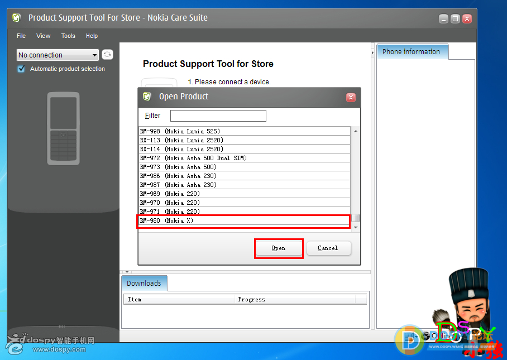Click the Open button in dialog
The height and width of the screenshot is (360, 507).
click(279, 248)
